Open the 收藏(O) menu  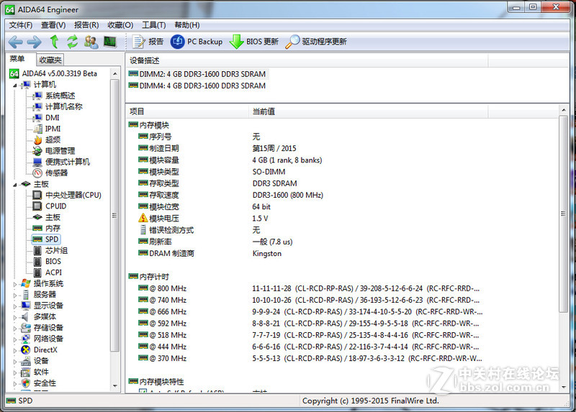(120, 25)
